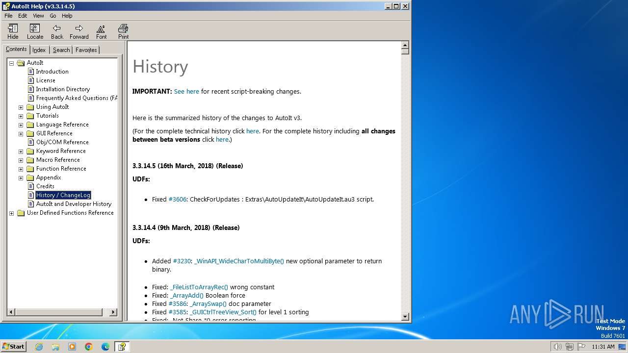
Task: Switch to the Search tab
Action: [61, 50]
